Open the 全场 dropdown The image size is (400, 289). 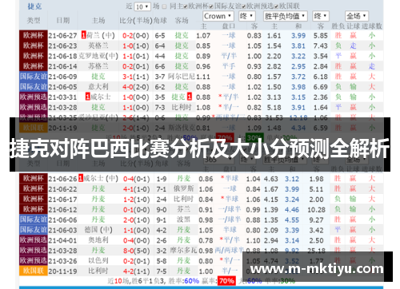pyautogui.click(x=357, y=16)
